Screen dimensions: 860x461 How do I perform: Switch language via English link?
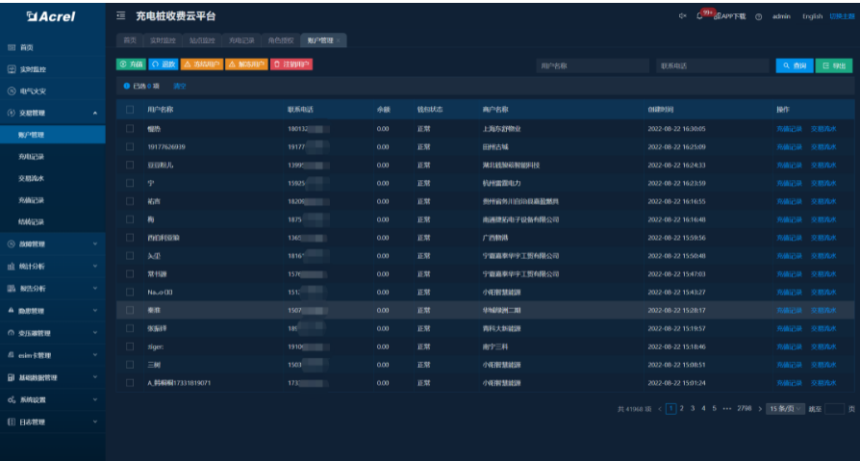click(x=812, y=16)
